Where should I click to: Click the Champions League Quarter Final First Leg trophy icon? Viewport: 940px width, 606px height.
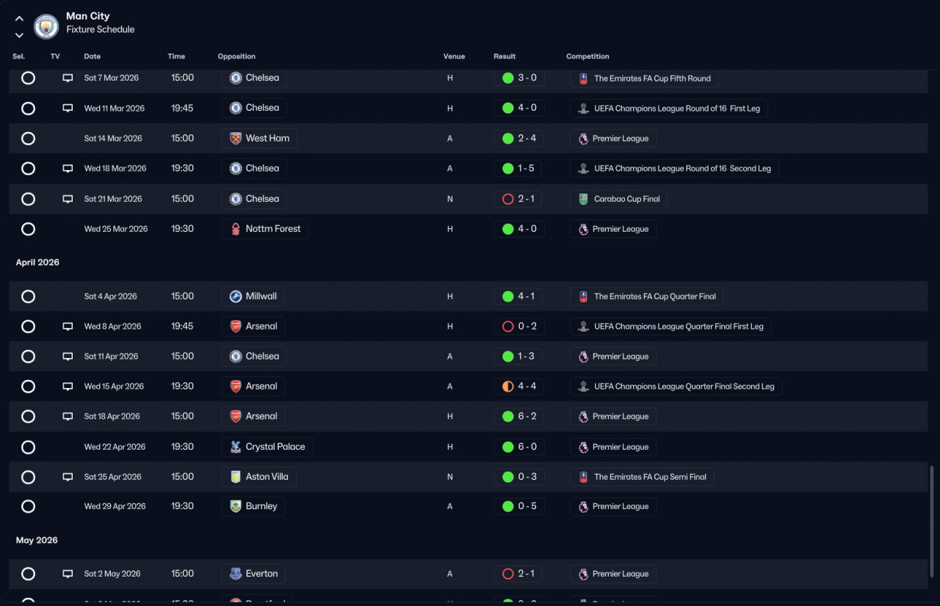pos(583,326)
